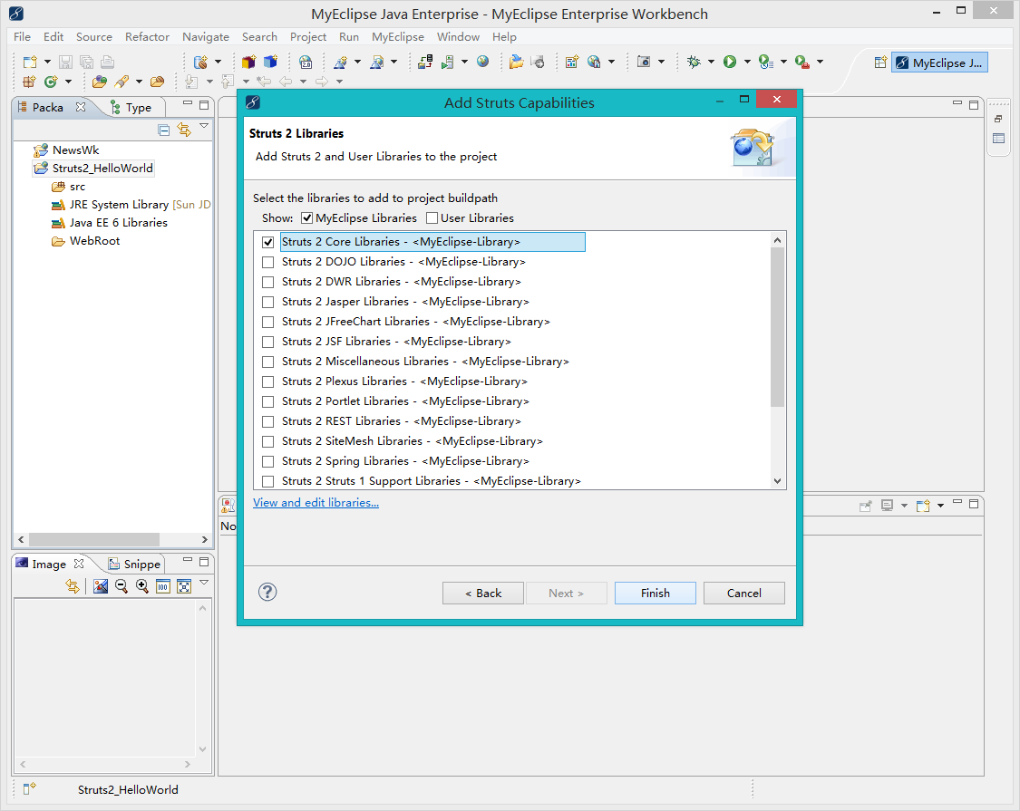Screen dimensions: 1020x811
Task: Check Struts 2 Spring Libraries checkbox
Action: point(268,462)
